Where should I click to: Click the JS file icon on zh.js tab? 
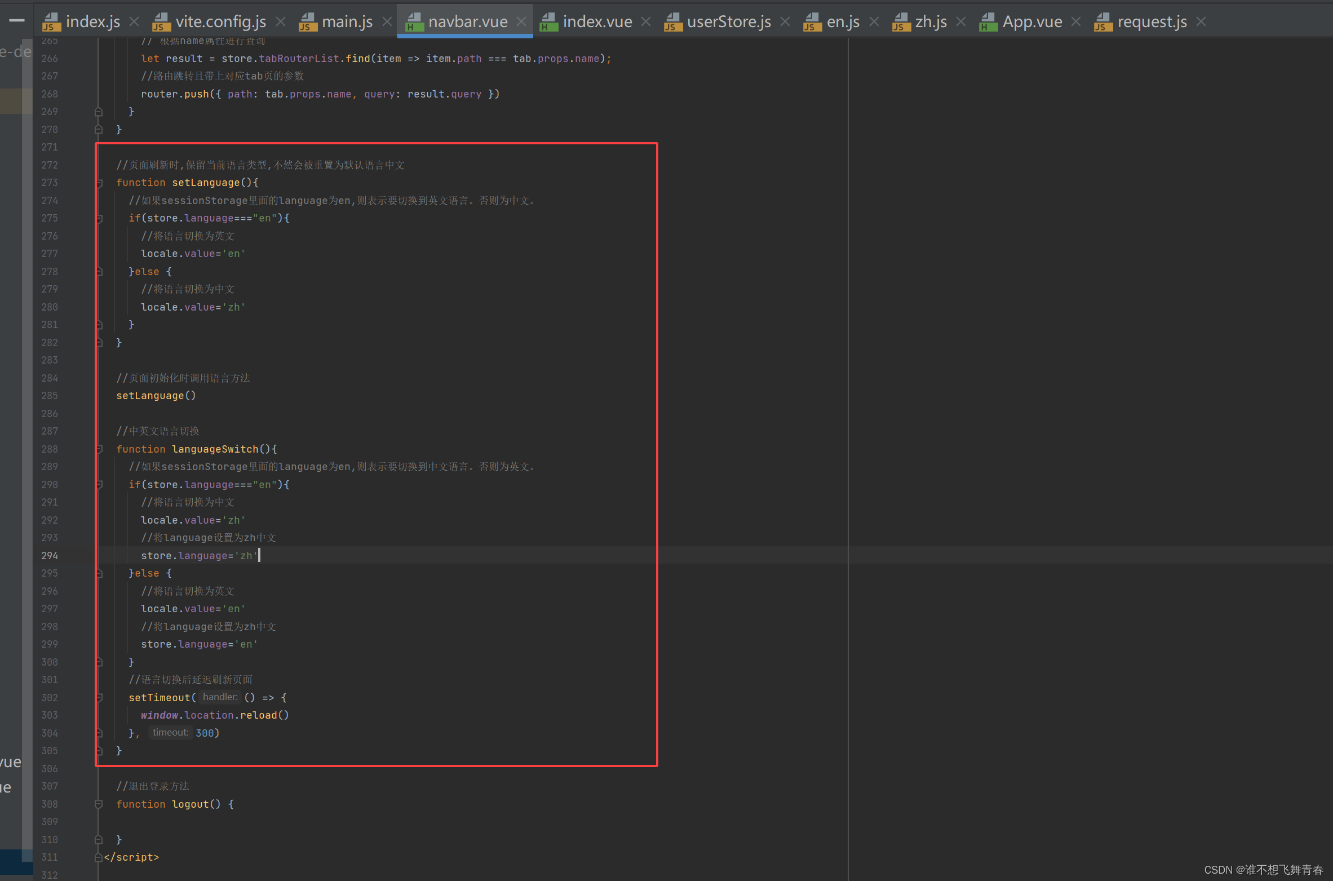click(901, 22)
